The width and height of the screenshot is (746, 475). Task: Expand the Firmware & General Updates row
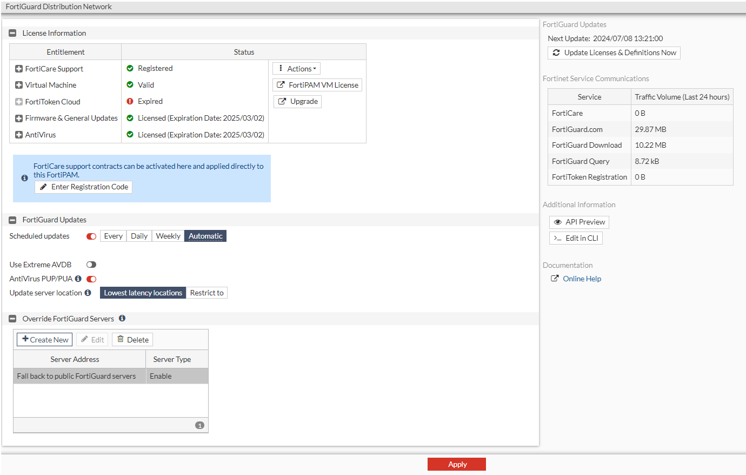click(x=19, y=118)
